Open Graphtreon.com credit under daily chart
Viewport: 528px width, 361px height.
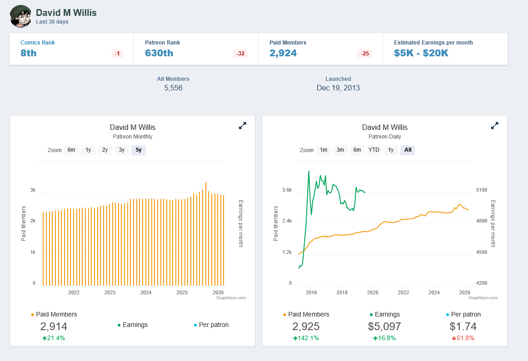coord(483,298)
